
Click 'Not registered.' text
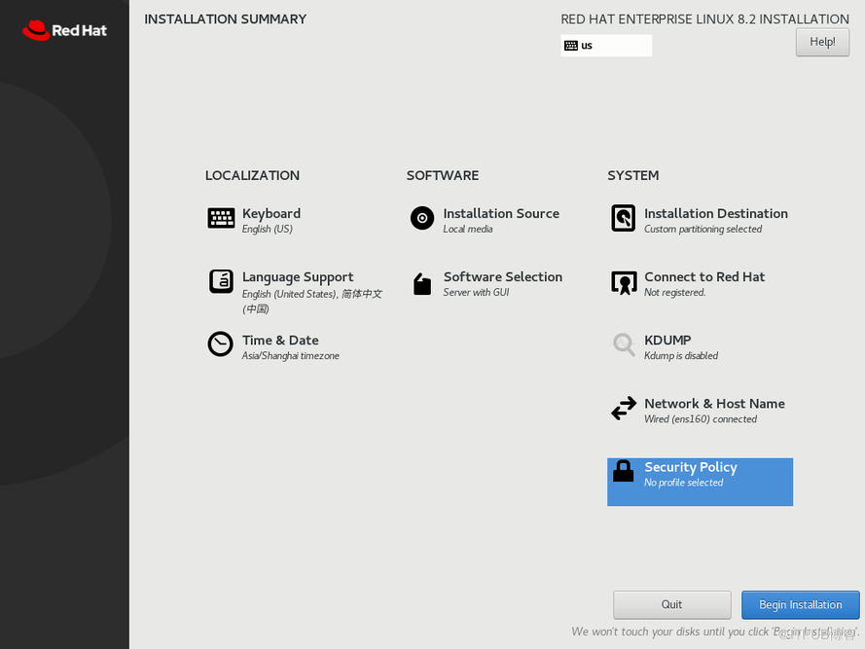pos(674,293)
